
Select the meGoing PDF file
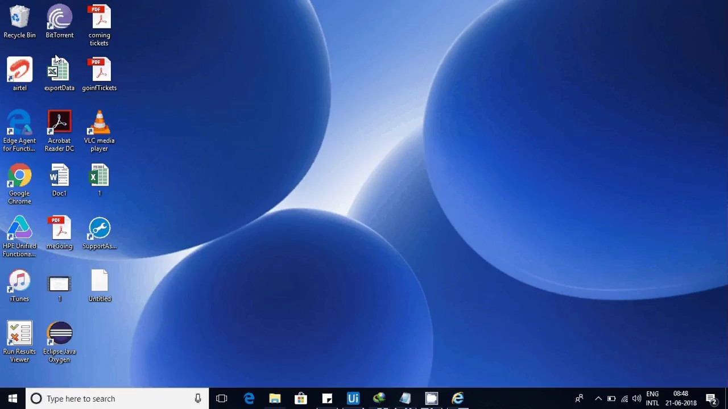59,233
